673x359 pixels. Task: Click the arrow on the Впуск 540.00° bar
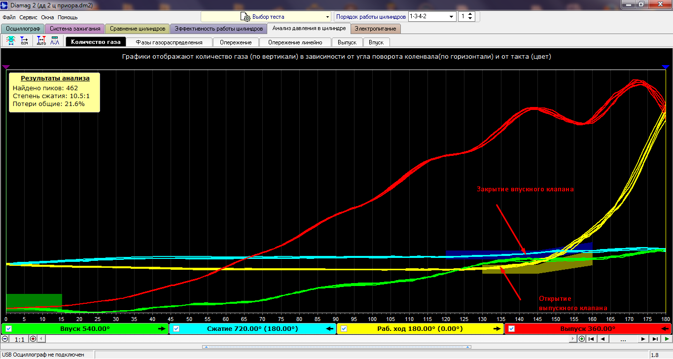[161, 328]
